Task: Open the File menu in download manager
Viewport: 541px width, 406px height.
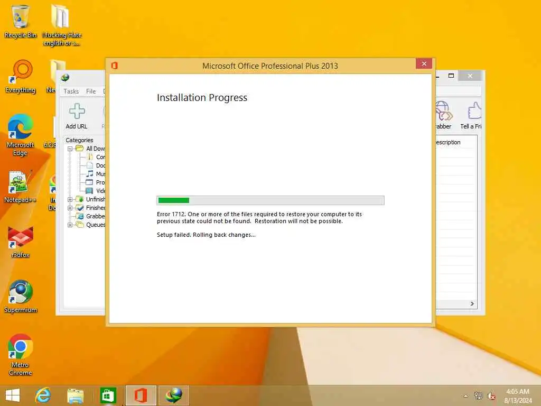Action: coord(91,91)
